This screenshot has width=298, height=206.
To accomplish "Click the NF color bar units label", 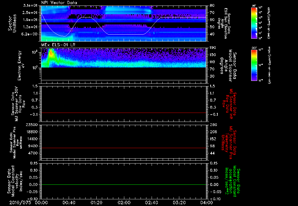I will coord(269,23).
